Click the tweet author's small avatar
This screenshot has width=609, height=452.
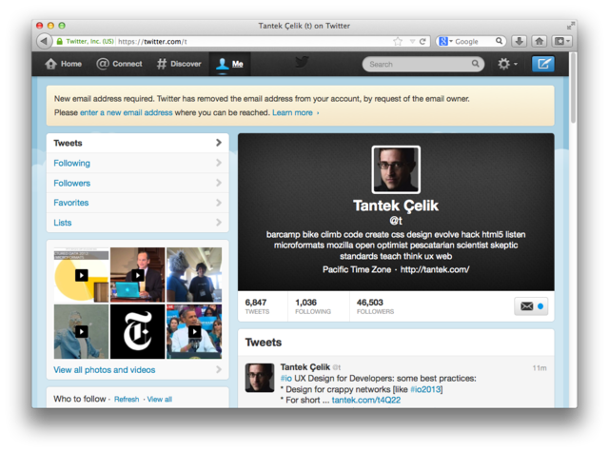[260, 378]
